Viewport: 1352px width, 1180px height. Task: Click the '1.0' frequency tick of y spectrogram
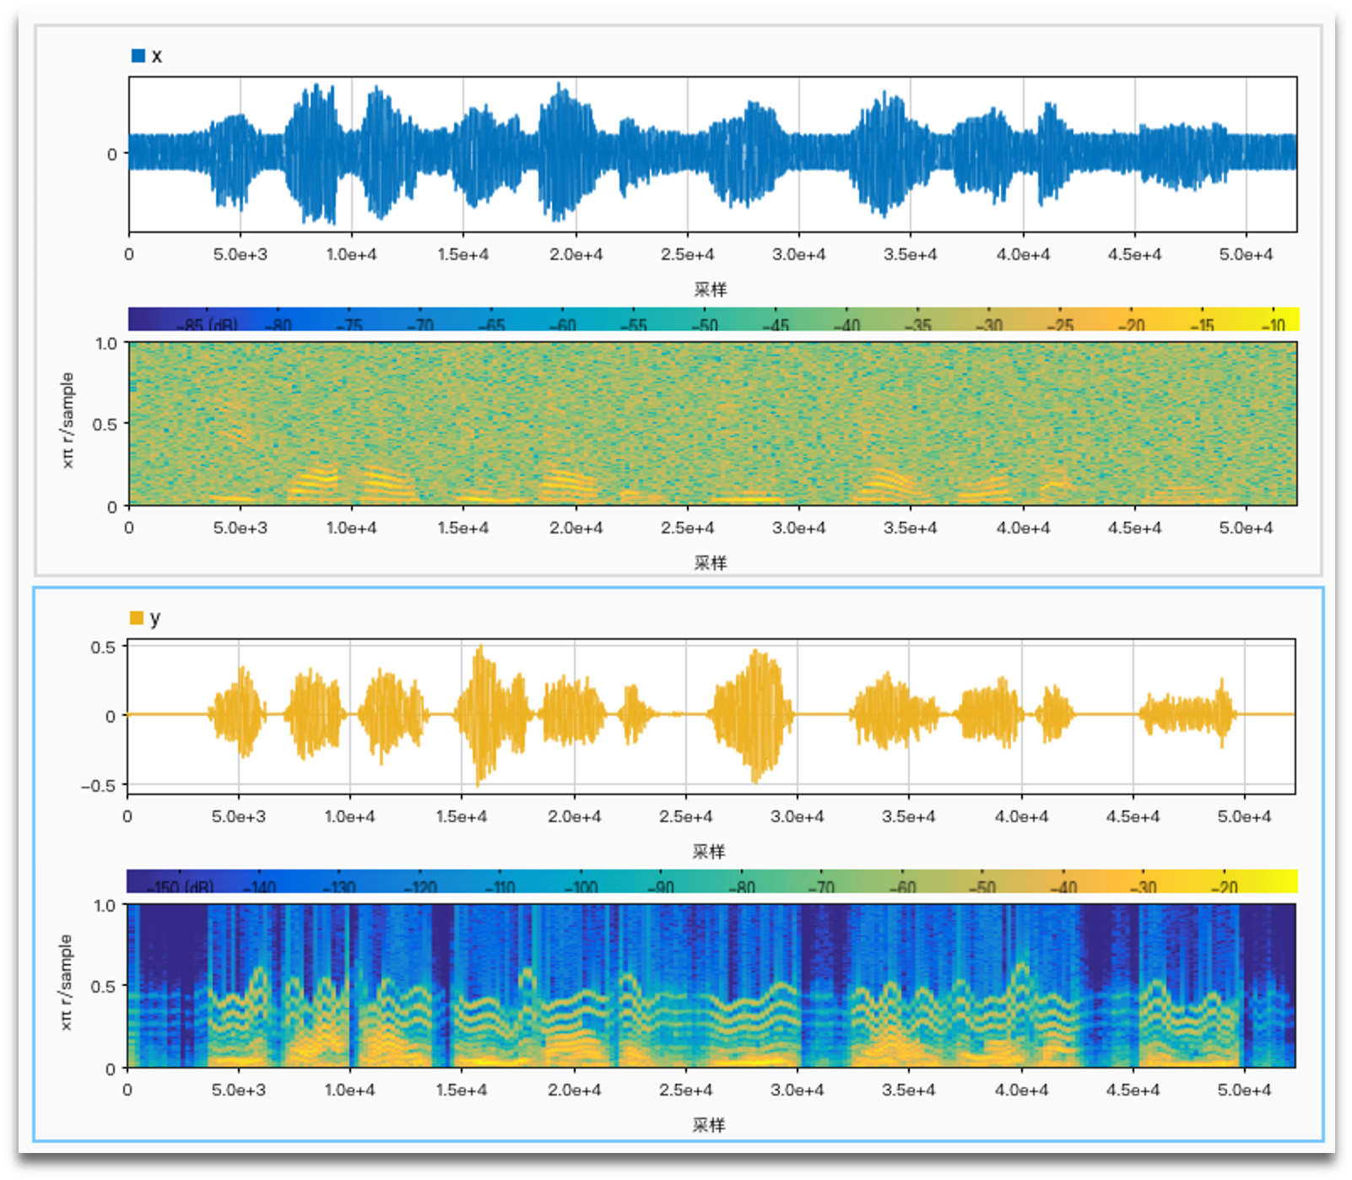tap(105, 906)
